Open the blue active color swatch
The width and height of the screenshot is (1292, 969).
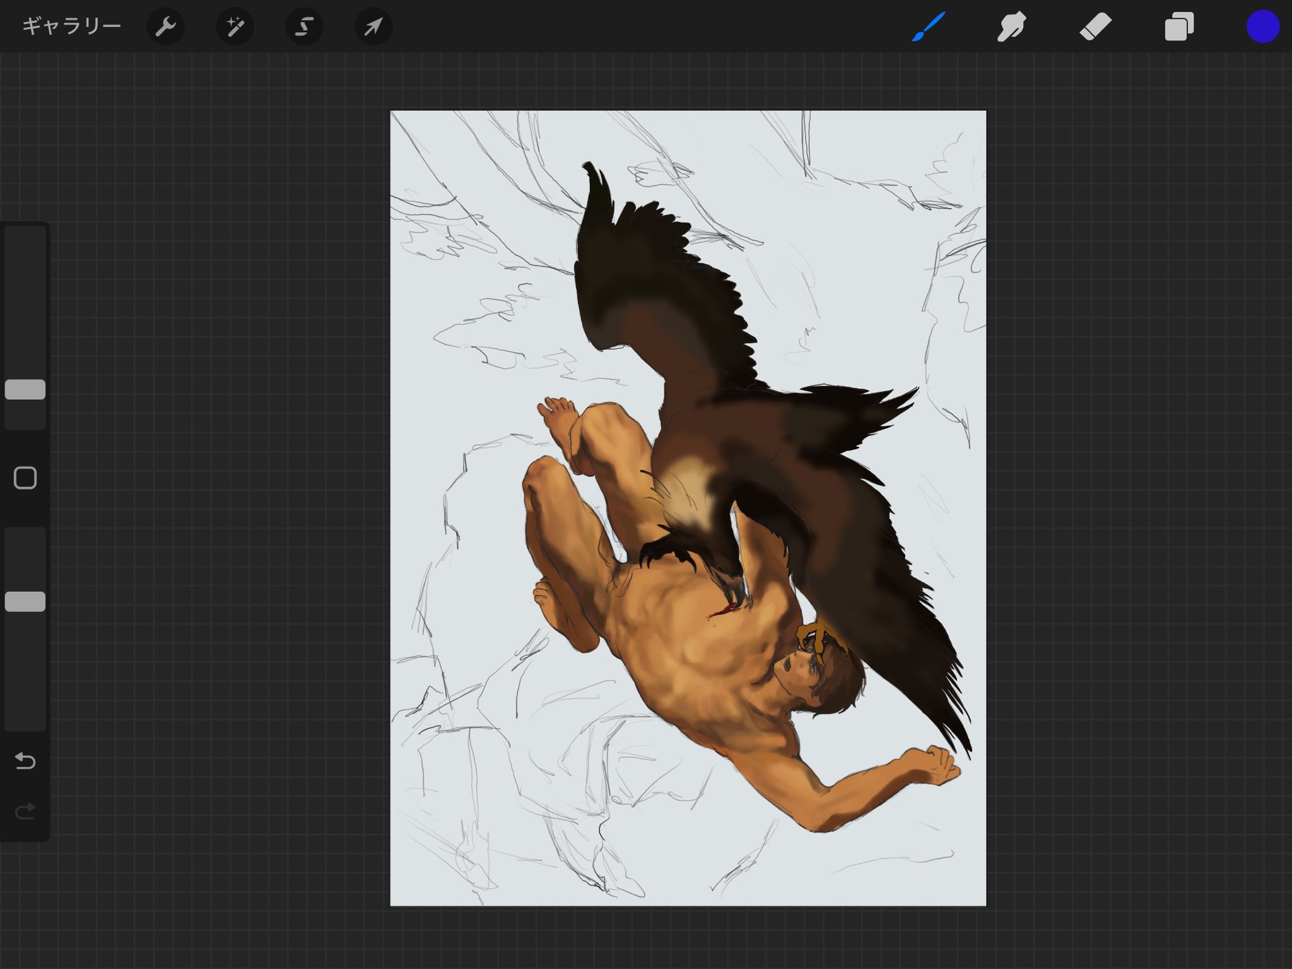click(1262, 26)
